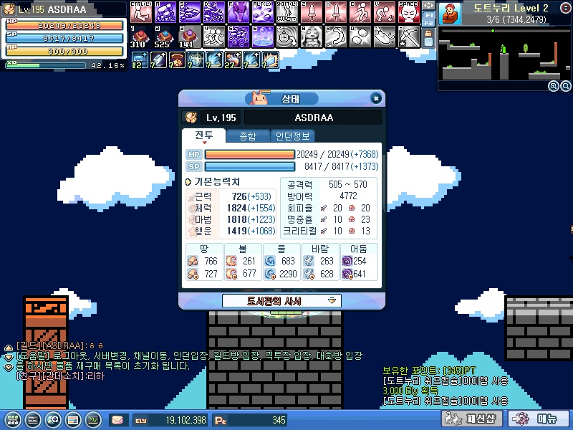Click the 행운 stat value 1419
573x430 pixels.
(236, 231)
